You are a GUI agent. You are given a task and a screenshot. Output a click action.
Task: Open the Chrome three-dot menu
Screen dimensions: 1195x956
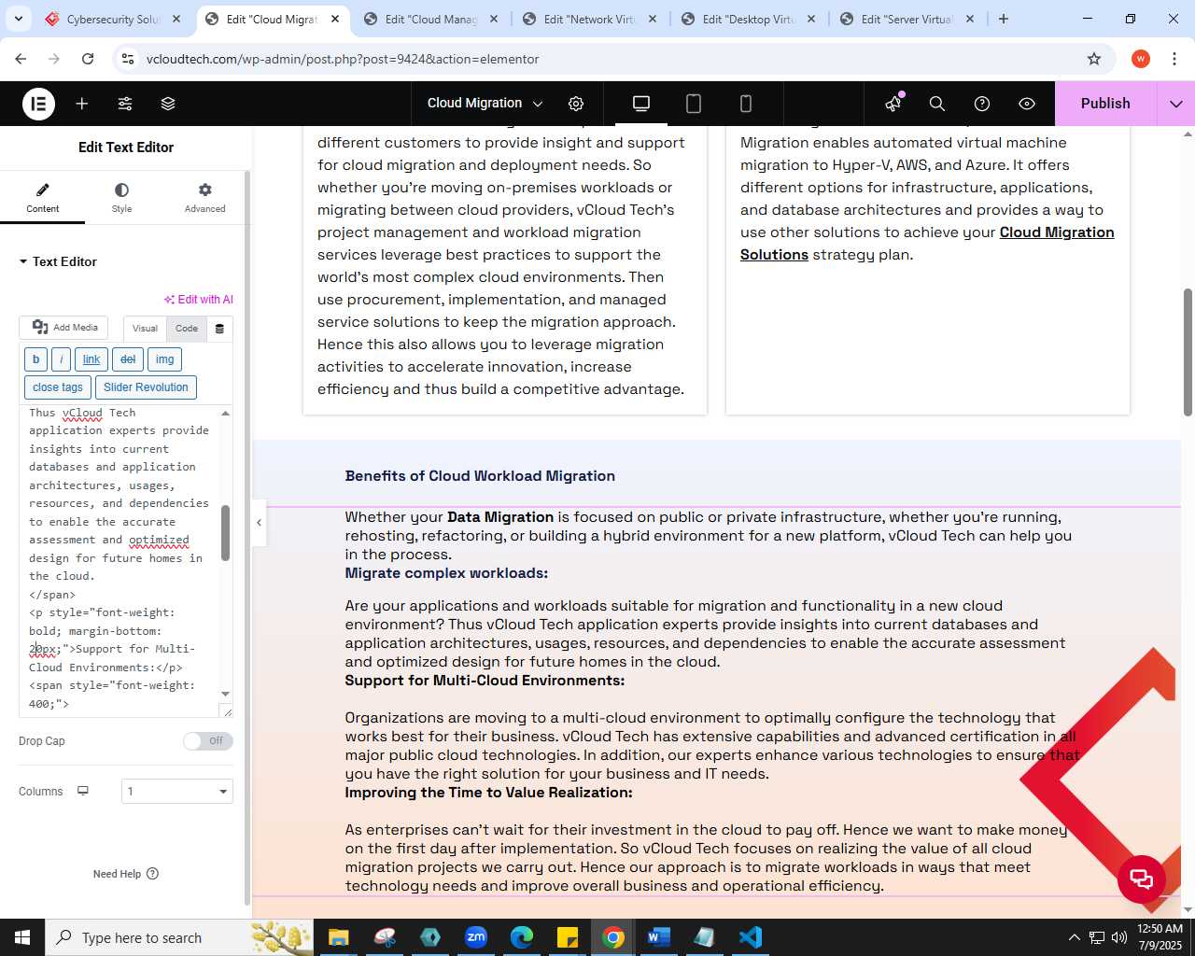tap(1174, 59)
